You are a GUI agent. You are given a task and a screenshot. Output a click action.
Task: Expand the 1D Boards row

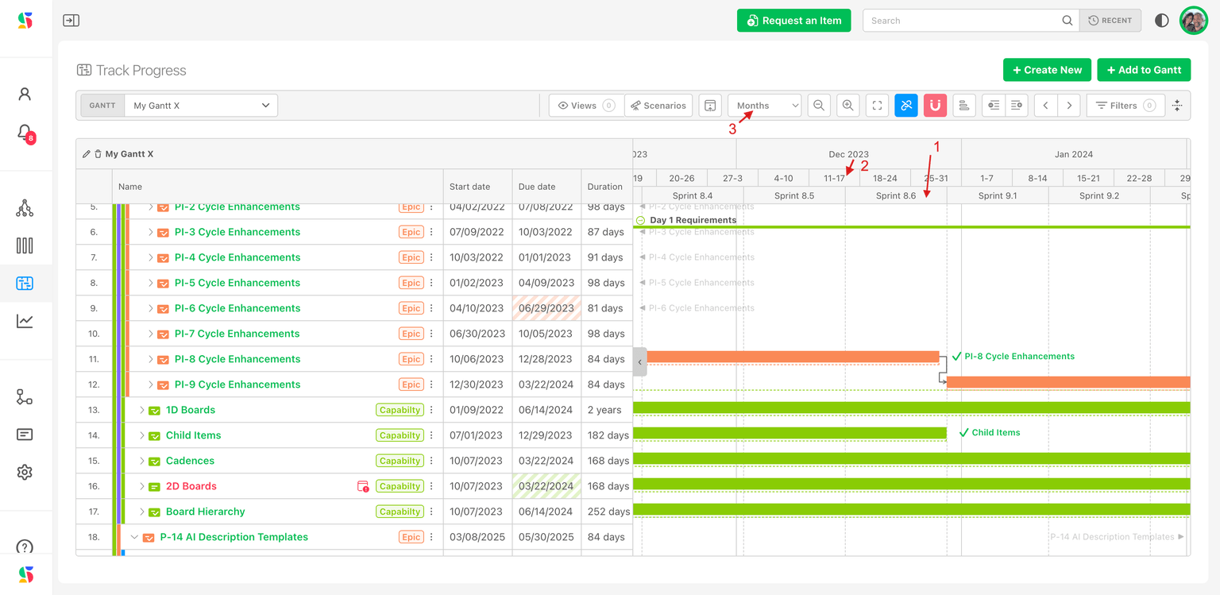[142, 410]
